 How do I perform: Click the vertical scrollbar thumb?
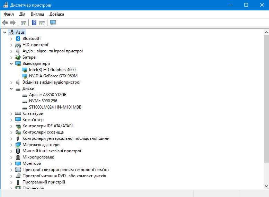coord(266,98)
